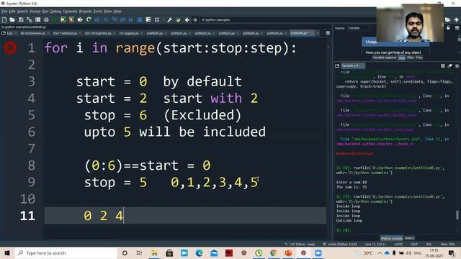Open a file with the folder icon
This screenshot has width=461, height=259.
pyautogui.click(x=12, y=19)
